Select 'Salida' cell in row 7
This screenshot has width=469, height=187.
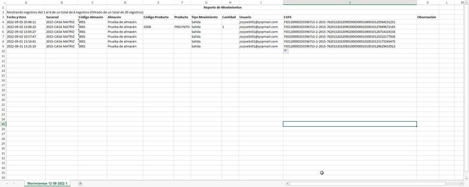pos(206,37)
